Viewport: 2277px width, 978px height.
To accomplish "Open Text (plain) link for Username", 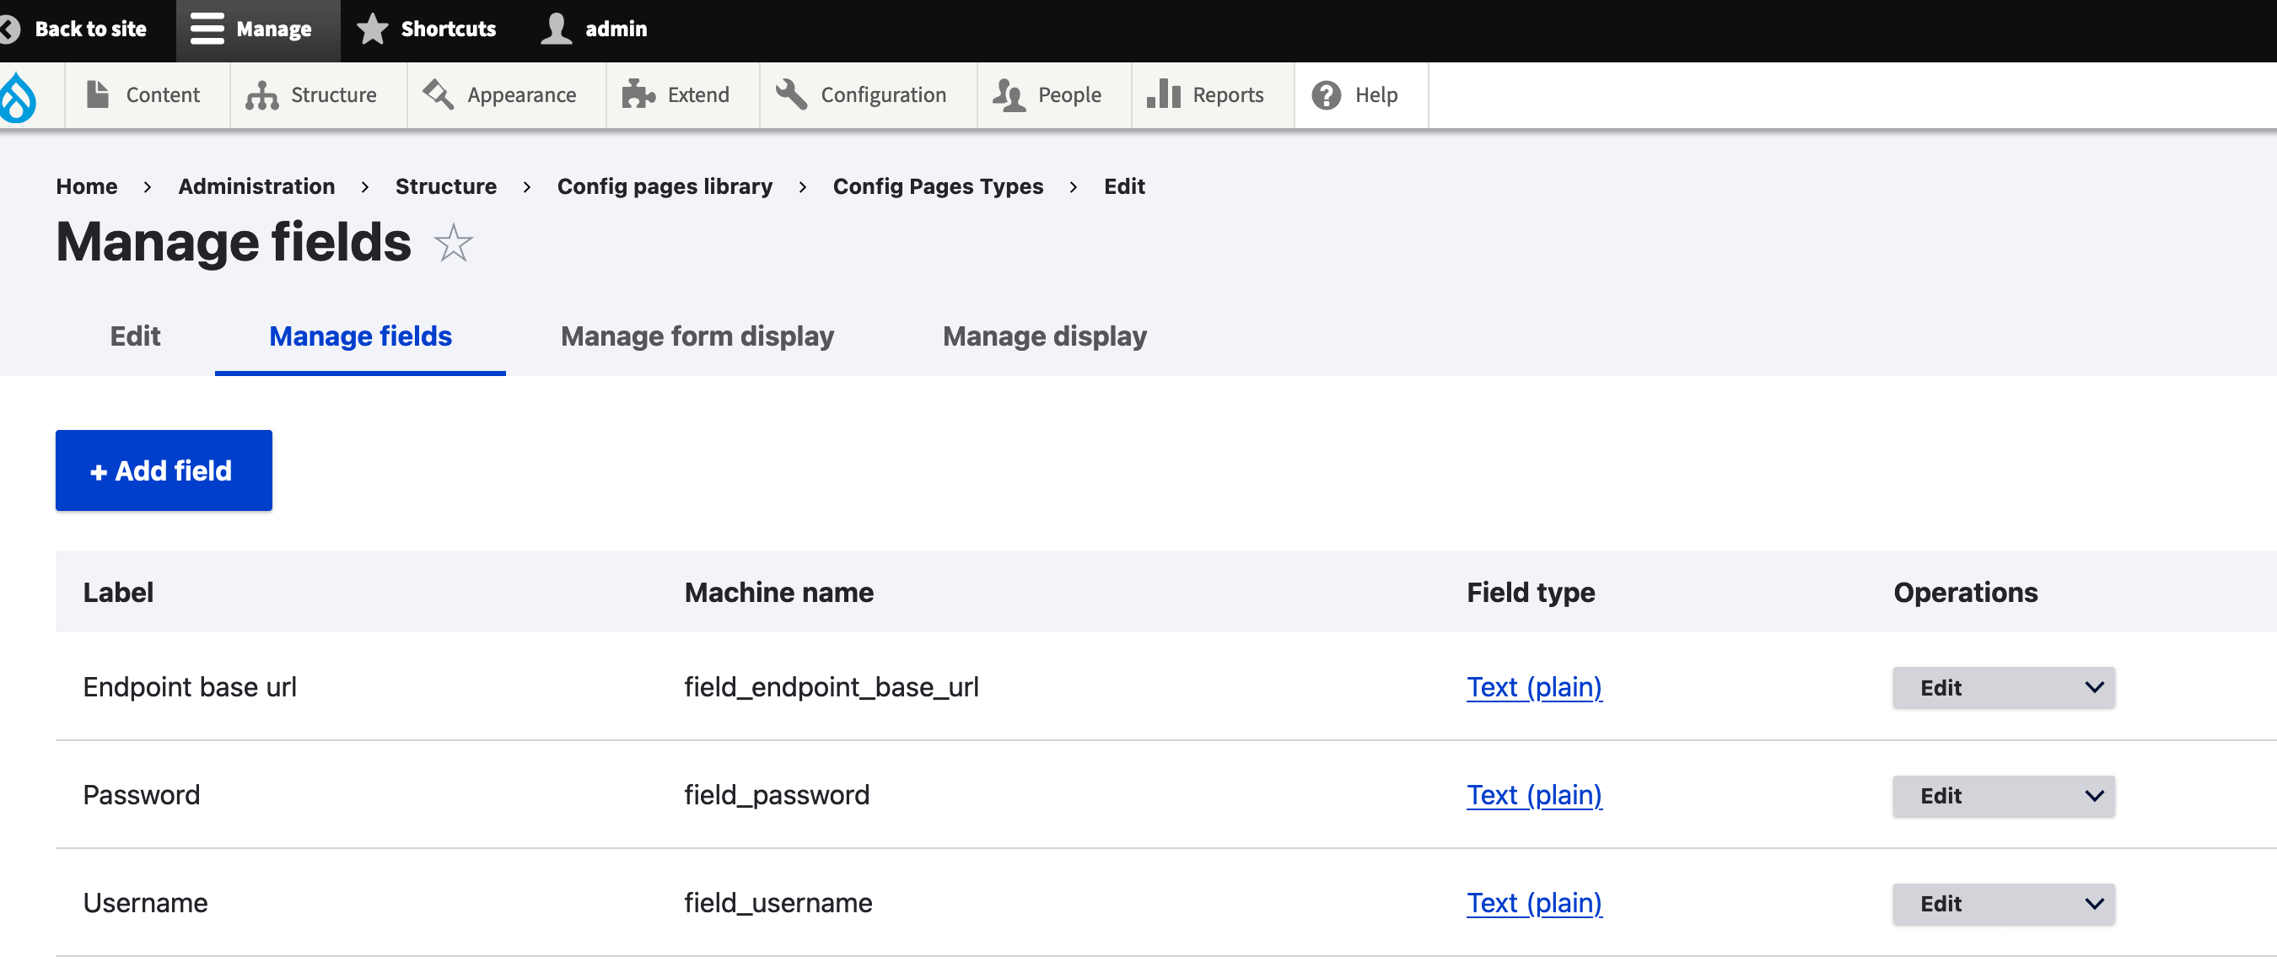I will click(x=1534, y=902).
